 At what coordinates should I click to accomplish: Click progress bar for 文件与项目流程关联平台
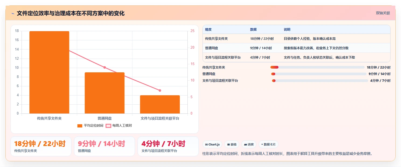point(320,81)
